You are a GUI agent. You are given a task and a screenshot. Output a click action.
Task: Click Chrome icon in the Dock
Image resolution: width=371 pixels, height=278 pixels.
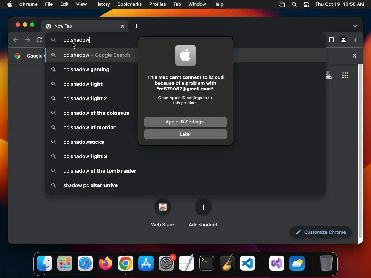[126, 263]
